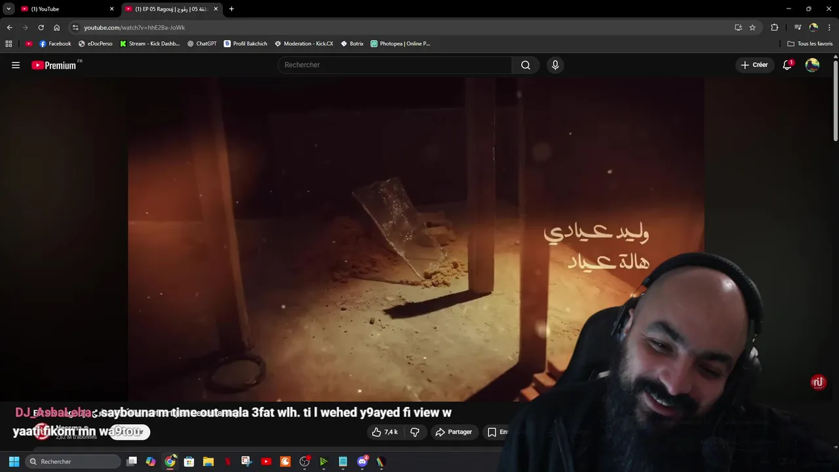Viewport: 839px width, 472px height.
Task: Open Discord from the taskbar
Action: 362,462
